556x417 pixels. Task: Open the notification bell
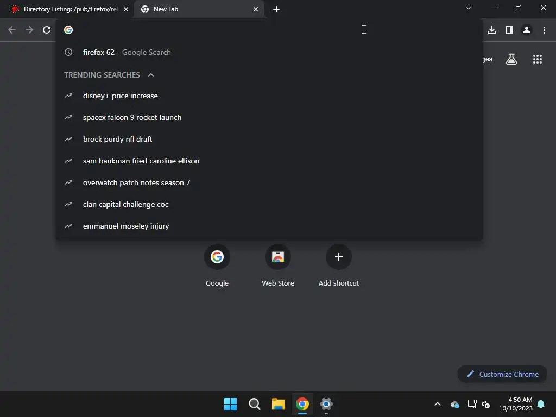pyautogui.click(x=541, y=404)
